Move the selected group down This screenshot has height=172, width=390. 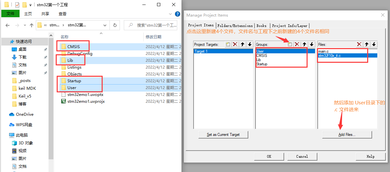tap(312, 44)
